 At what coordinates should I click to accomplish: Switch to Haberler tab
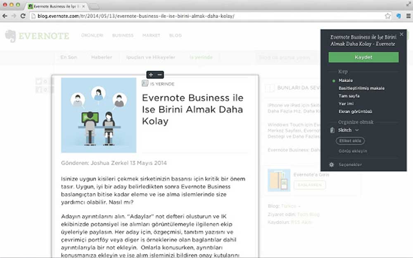tap(102, 57)
